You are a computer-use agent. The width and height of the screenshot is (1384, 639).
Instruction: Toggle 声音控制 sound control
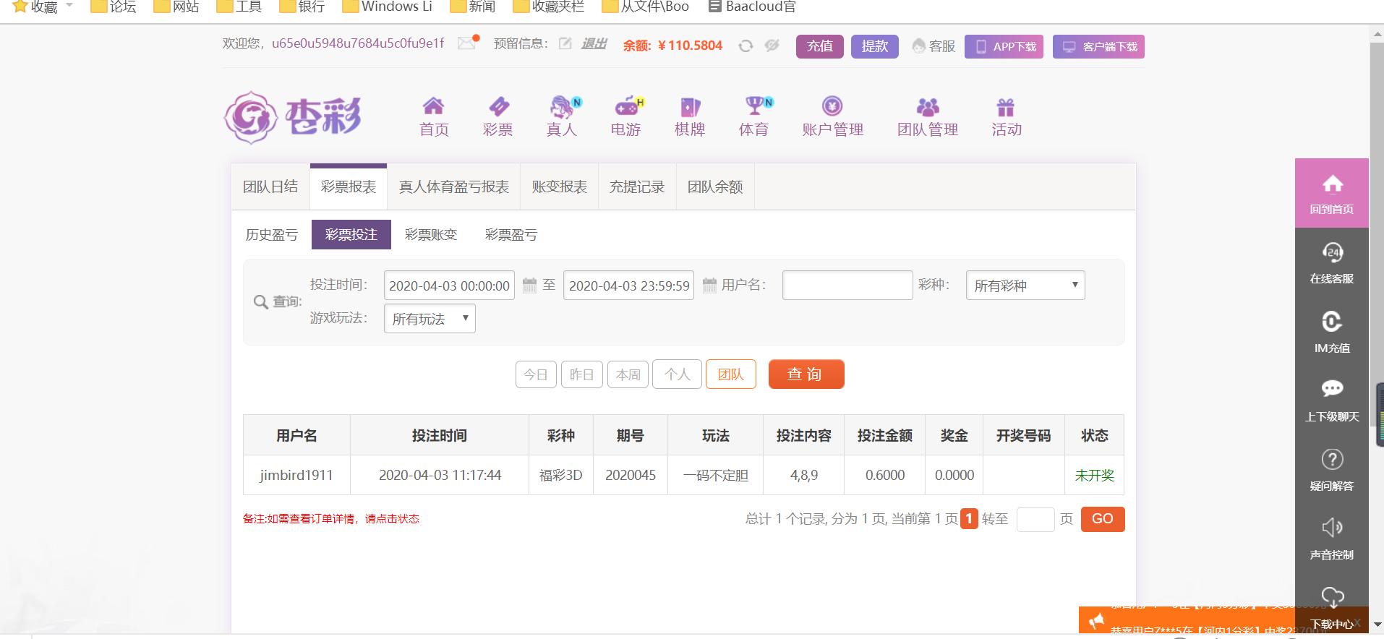point(1332,539)
